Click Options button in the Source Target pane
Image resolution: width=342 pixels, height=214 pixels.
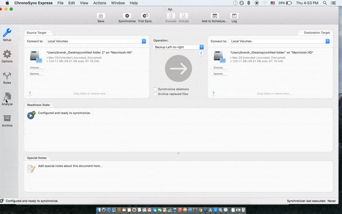[x=35, y=74]
